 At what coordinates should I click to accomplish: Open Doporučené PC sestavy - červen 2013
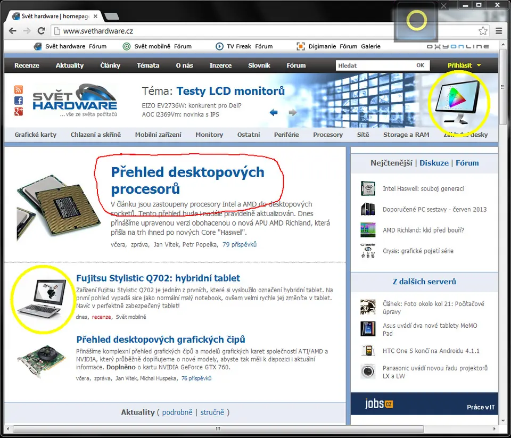pos(435,209)
